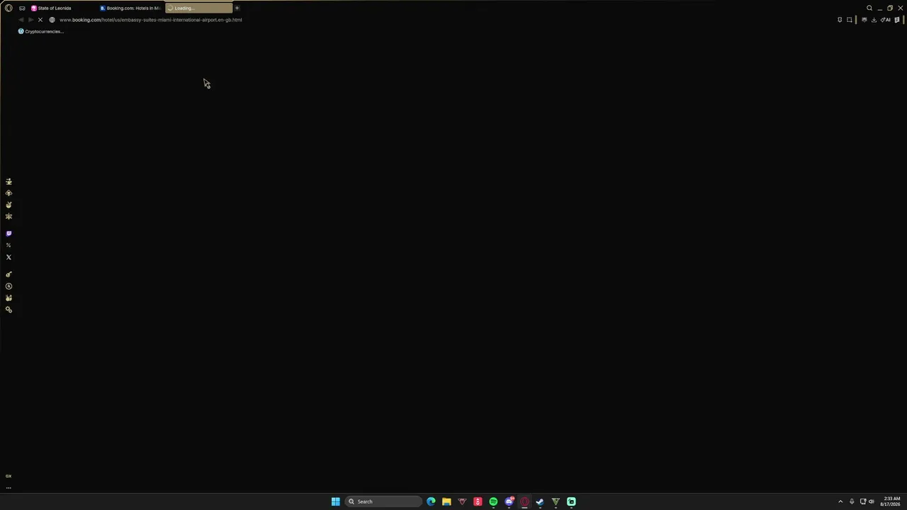Click the Opera GX taskbar icon
Viewport: 907px width, 510px height.
pyautogui.click(x=524, y=501)
